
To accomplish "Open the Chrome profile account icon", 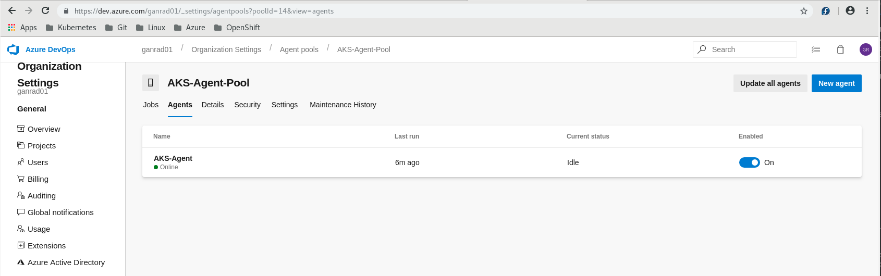I will pos(850,10).
